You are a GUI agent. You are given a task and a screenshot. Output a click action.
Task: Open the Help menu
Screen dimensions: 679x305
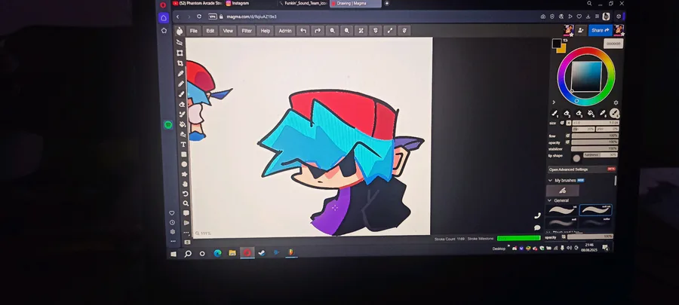[265, 31]
